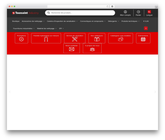This screenshot has width=165, height=140.
Task: Reload page in browser bar
Action: [x=107, y=6]
